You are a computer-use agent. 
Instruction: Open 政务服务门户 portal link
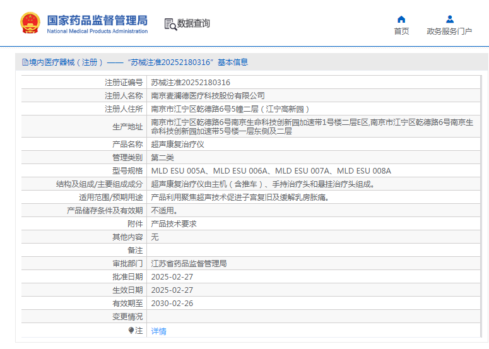(x=449, y=32)
